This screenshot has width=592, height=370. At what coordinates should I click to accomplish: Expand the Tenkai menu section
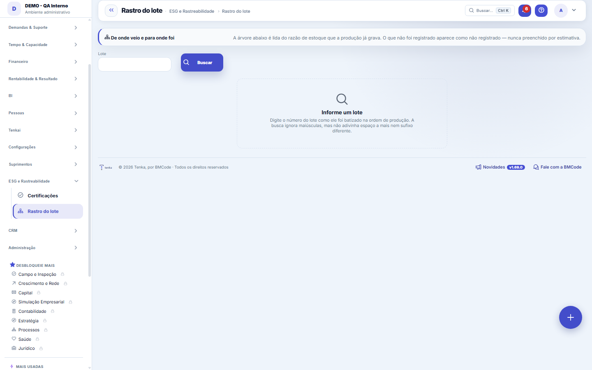click(43, 130)
